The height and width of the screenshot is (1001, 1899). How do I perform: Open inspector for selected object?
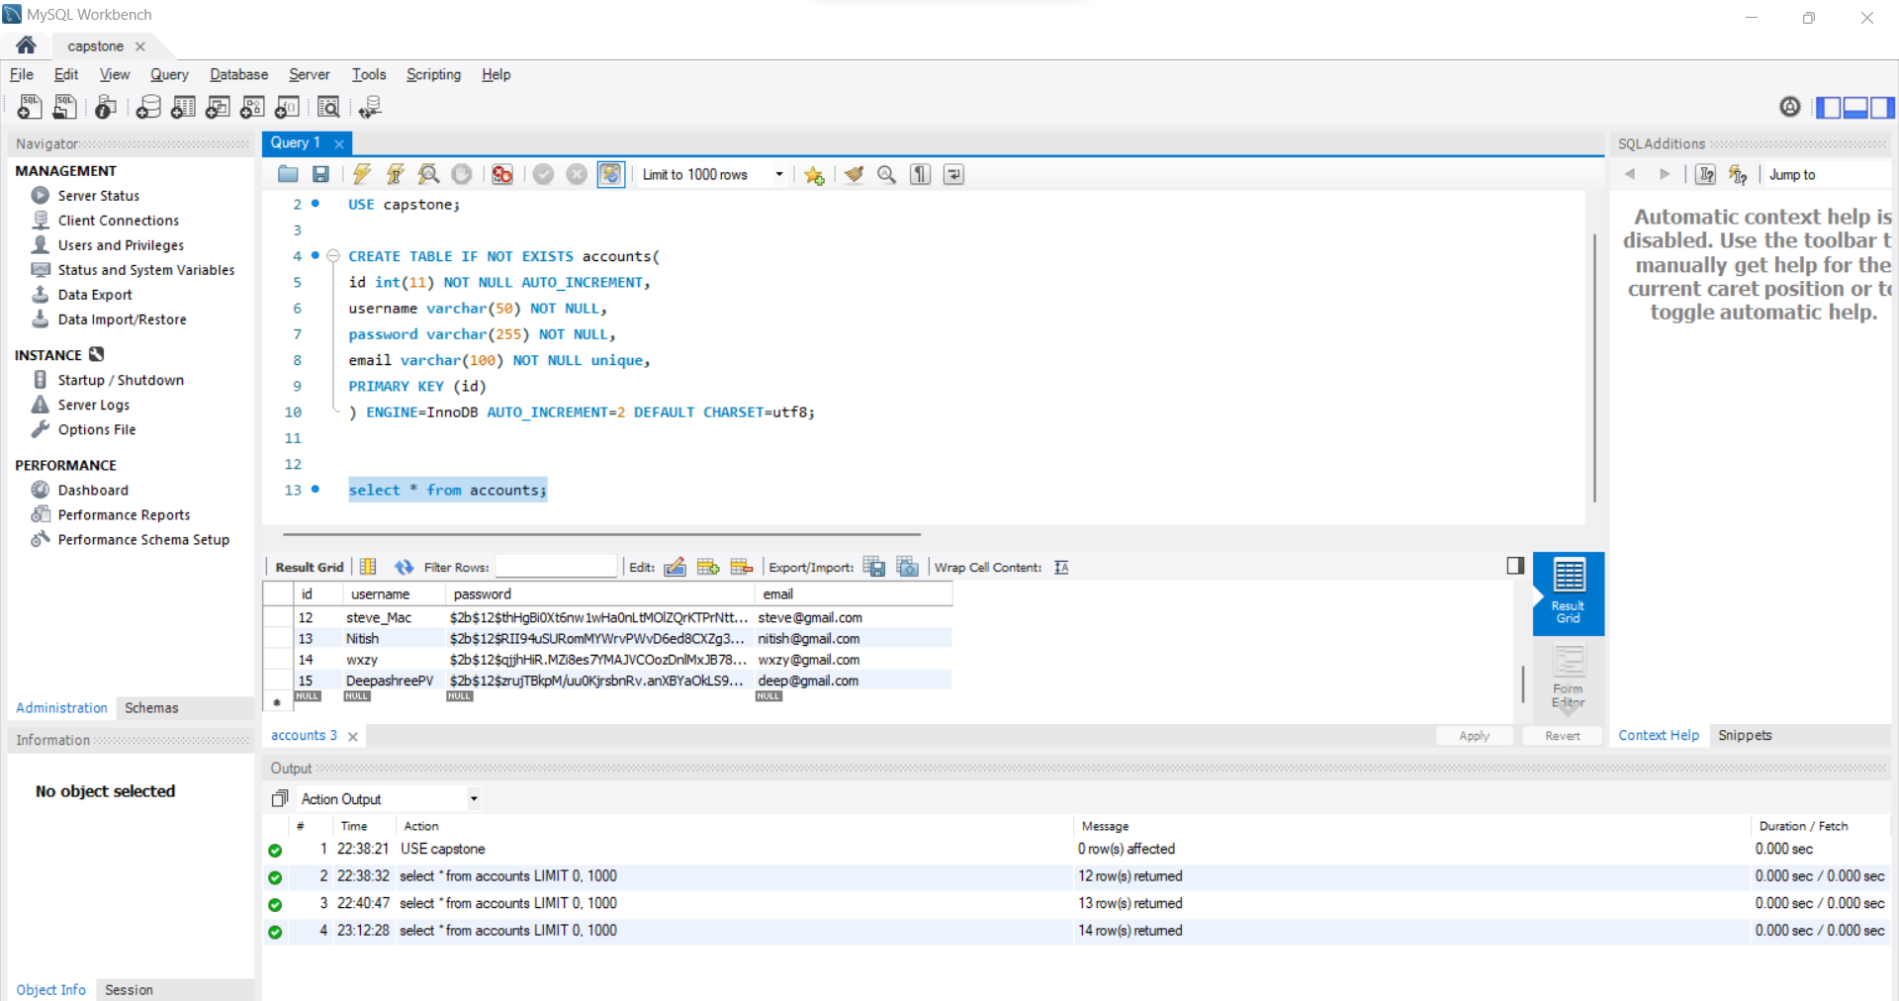tap(106, 107)
